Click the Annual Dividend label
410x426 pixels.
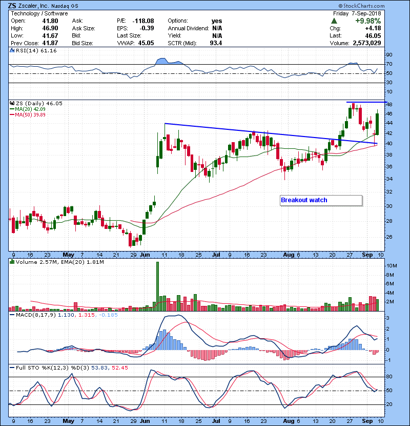tap(188, 28)
